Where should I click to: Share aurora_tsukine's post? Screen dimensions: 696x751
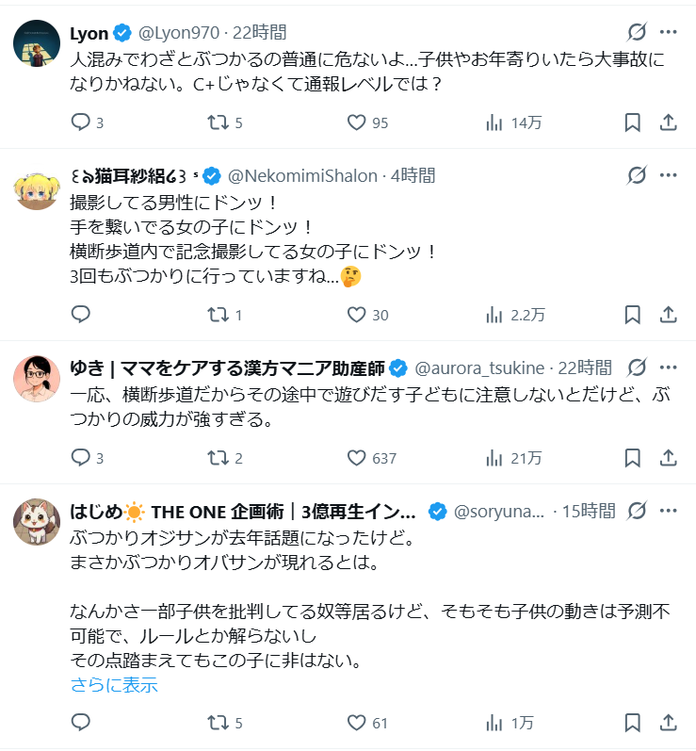[668, 458]
